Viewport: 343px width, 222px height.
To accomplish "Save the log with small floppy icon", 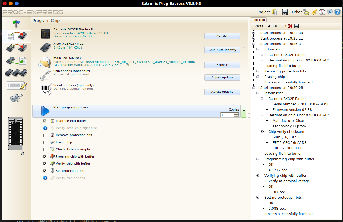I will [297, 26].
